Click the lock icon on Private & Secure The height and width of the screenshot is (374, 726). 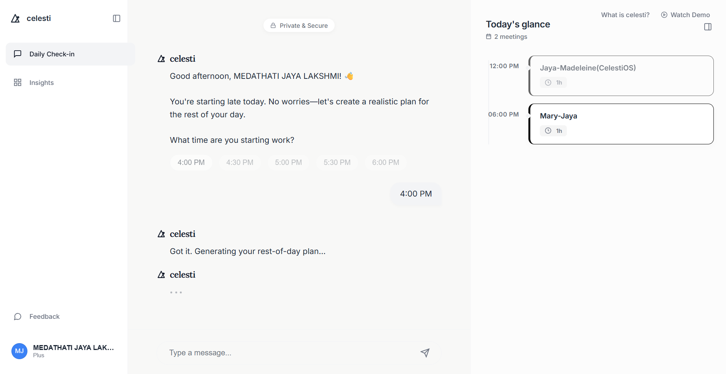273,25
